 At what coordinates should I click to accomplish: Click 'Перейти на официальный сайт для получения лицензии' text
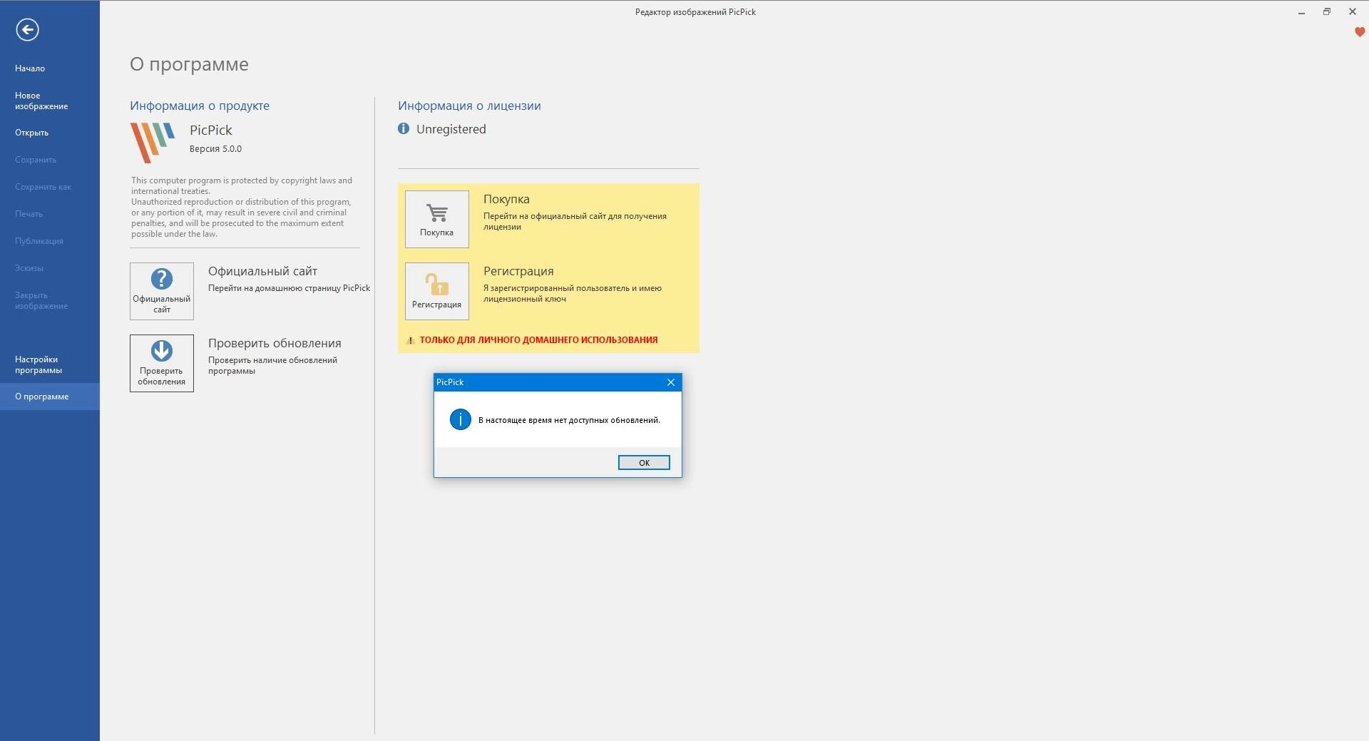575,221
